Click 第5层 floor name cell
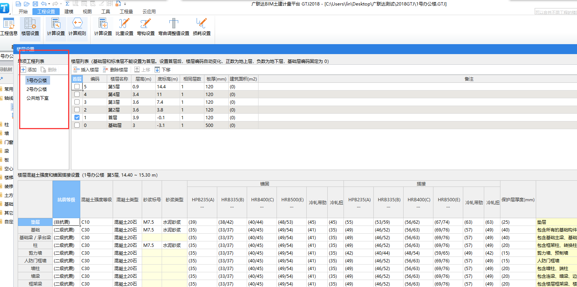Image resolution: width=577 pixels, height=287 pixels. click(x=119, y=86)
